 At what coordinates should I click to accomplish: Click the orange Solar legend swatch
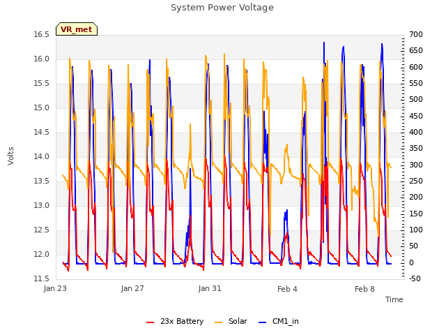tap(218, 322)
